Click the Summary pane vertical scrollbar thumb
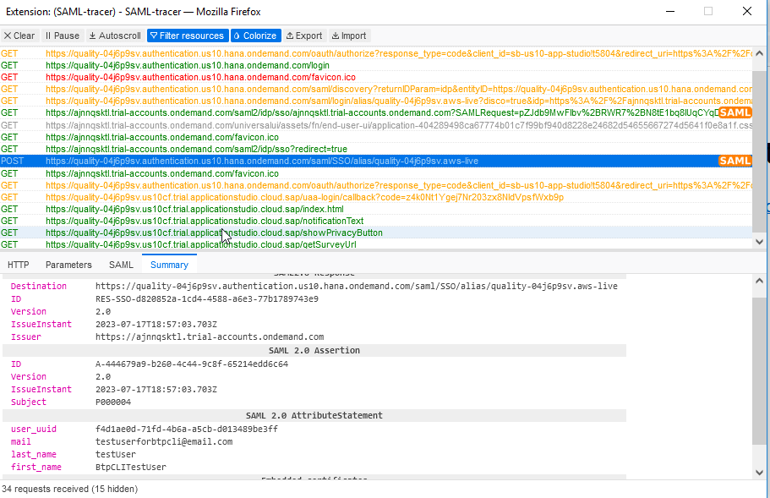 coord(759,371)
